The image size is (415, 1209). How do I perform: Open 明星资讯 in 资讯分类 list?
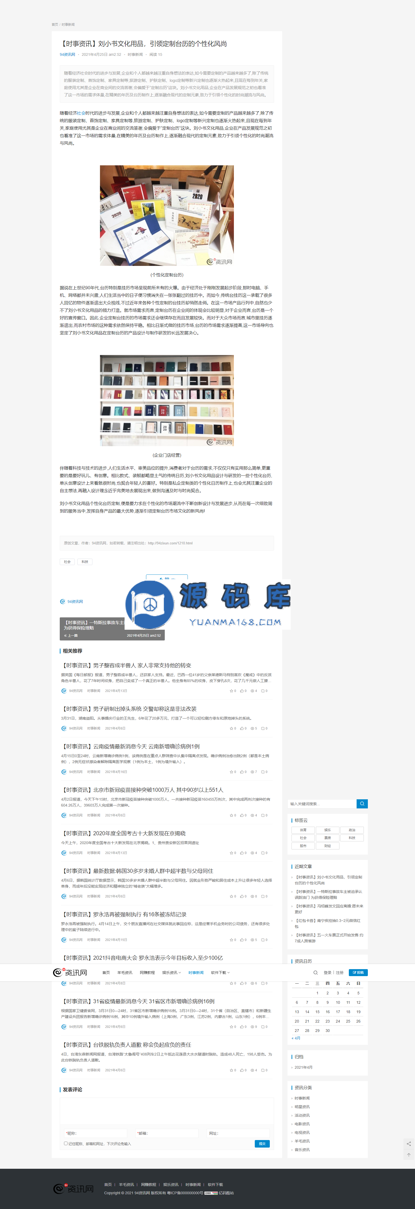[302, 1107]
